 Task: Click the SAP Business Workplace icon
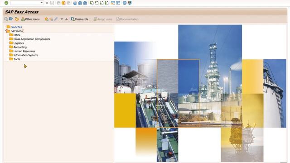(17, 19)
